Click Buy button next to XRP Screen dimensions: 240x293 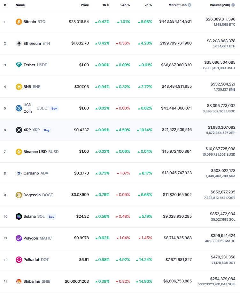(47, 130)
